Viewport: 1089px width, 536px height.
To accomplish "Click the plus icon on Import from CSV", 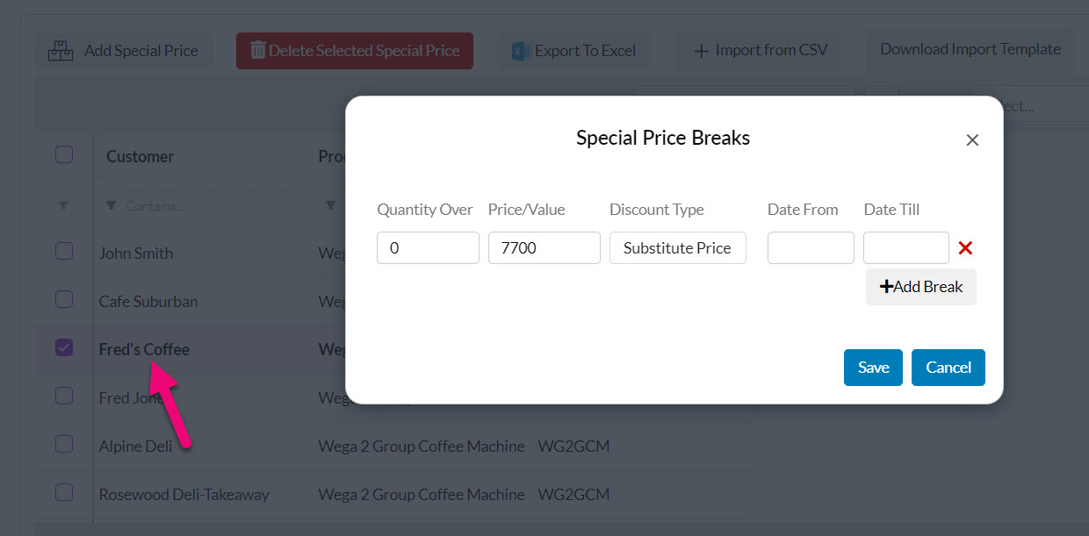I will (701, 51).
